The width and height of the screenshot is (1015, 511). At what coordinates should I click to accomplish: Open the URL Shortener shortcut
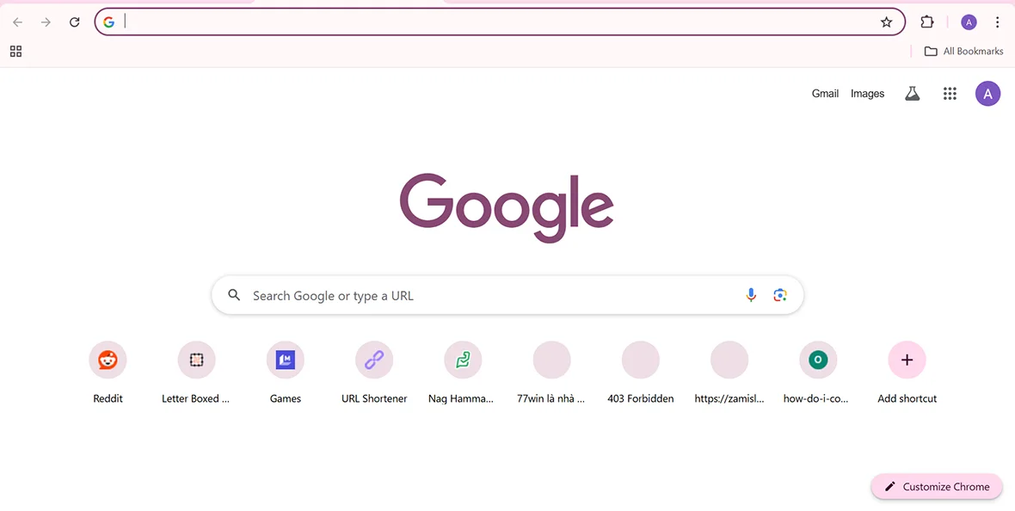tap(374, 360)
